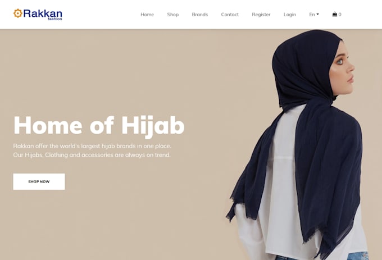Click the small caret arrow beside En
382x260 pixels.
[317, 15]
